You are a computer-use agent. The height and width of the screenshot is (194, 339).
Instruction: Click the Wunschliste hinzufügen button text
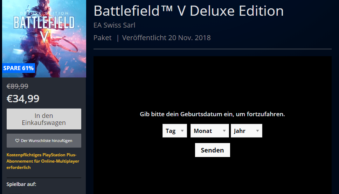tap(47, 141)
